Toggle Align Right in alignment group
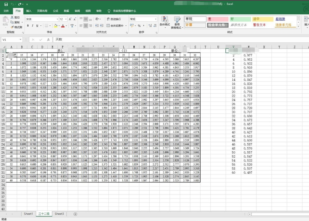This screenshot has height=221, width=309. (90, 26)
